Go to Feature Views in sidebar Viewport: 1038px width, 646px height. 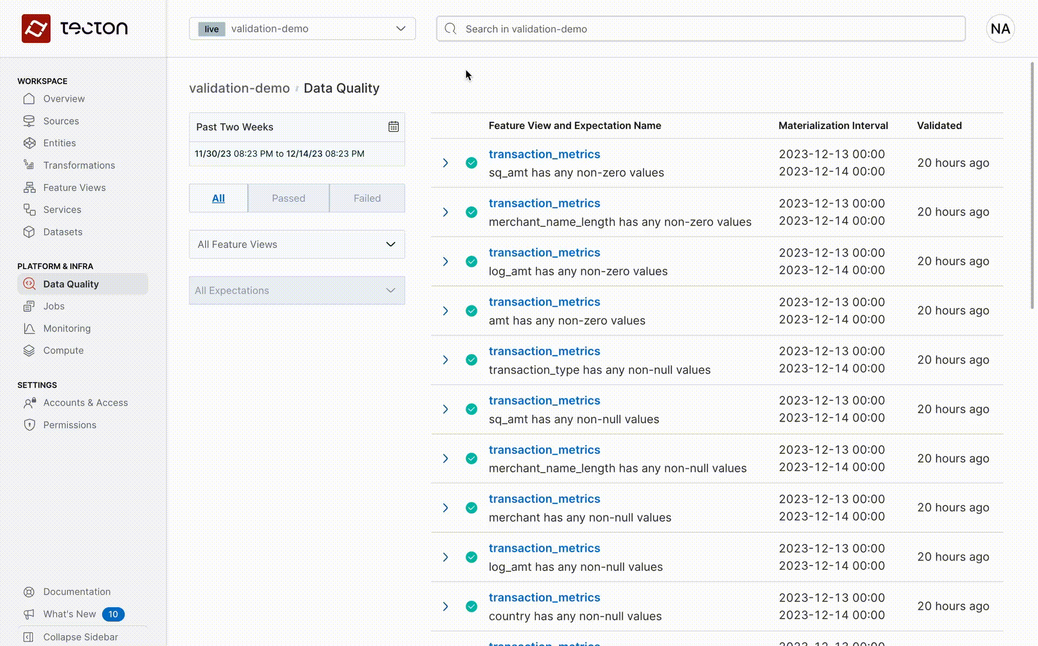75,187
